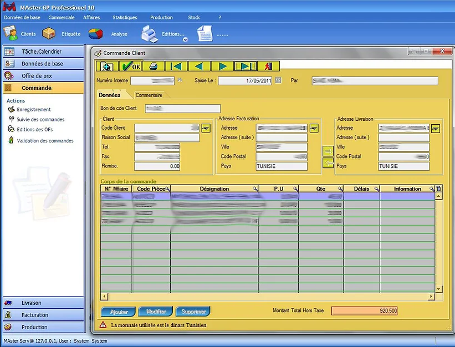Screen dimensions: 455x347
Task: Open Suivie des commandes action link
Action: coord(40,120)
